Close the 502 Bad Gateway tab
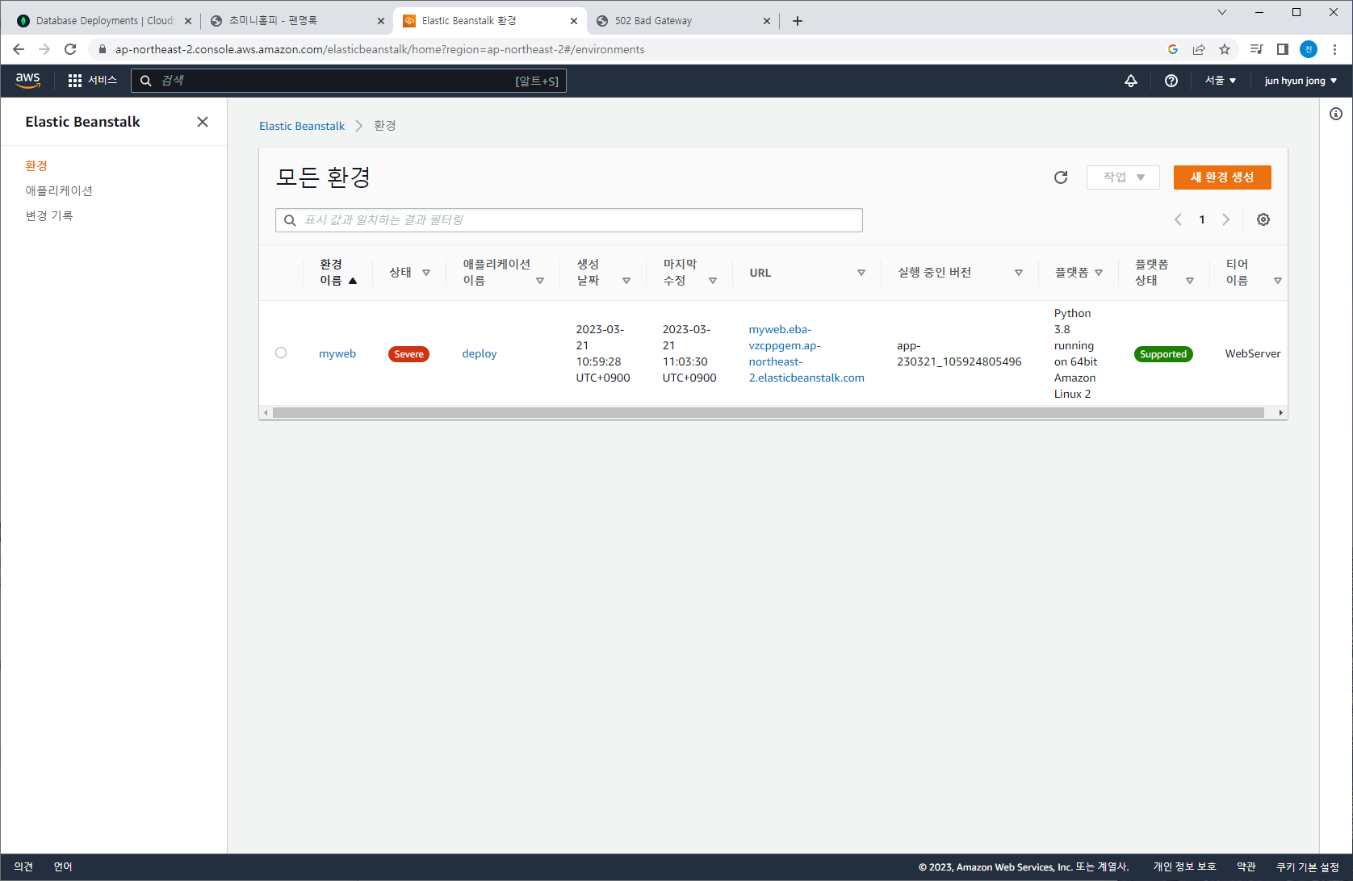The width and height of the screenshot is (1353, 881). (x=766, y=21)
